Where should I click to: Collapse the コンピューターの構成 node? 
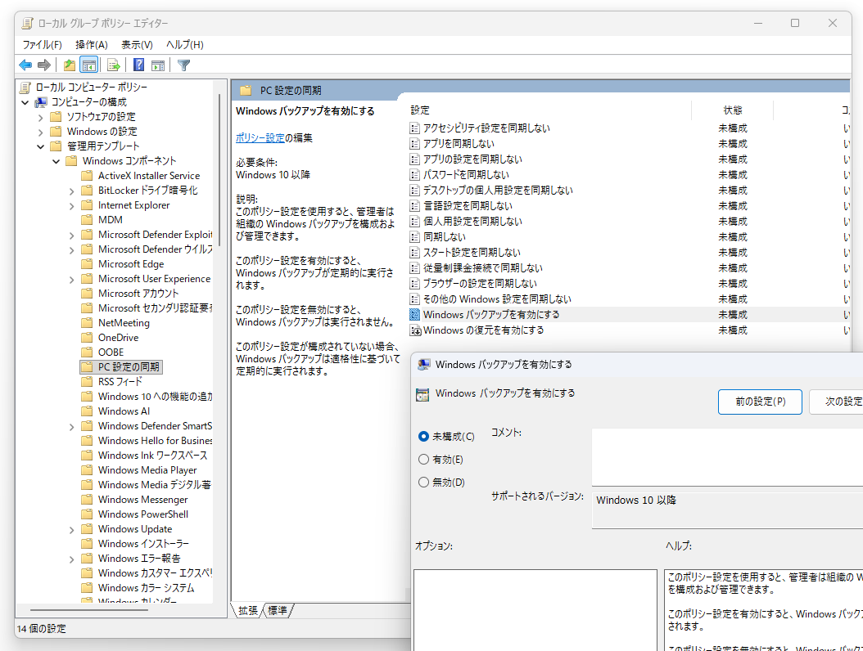click(25, 102)
